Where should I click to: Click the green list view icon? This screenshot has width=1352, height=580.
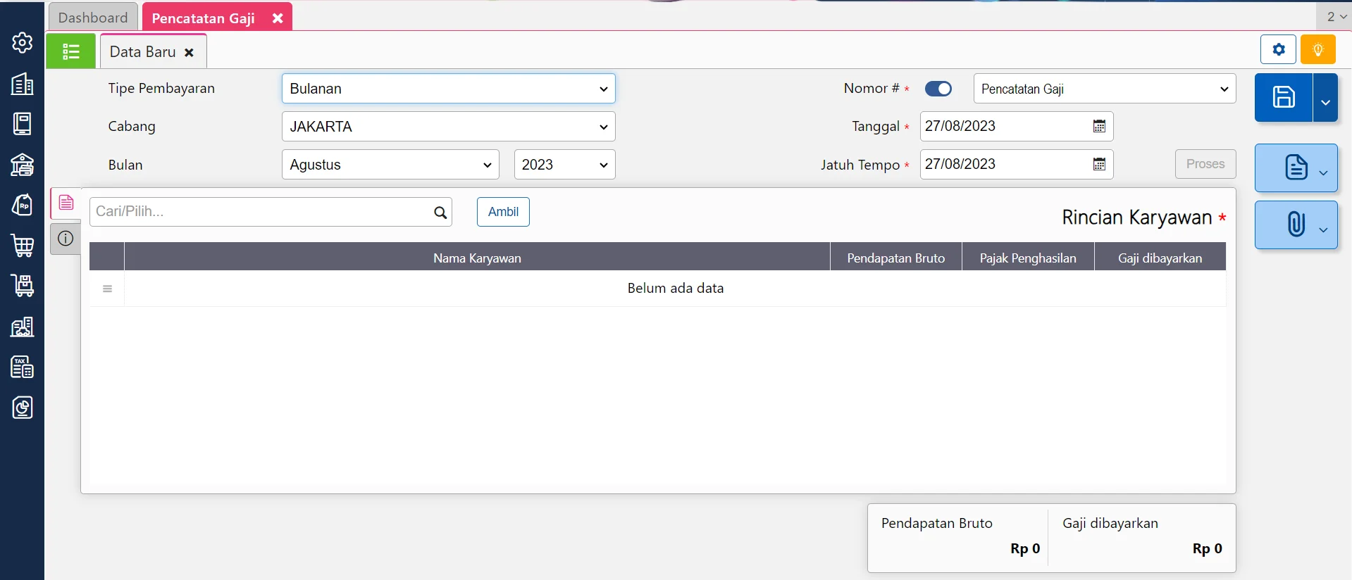pos(70,51)
